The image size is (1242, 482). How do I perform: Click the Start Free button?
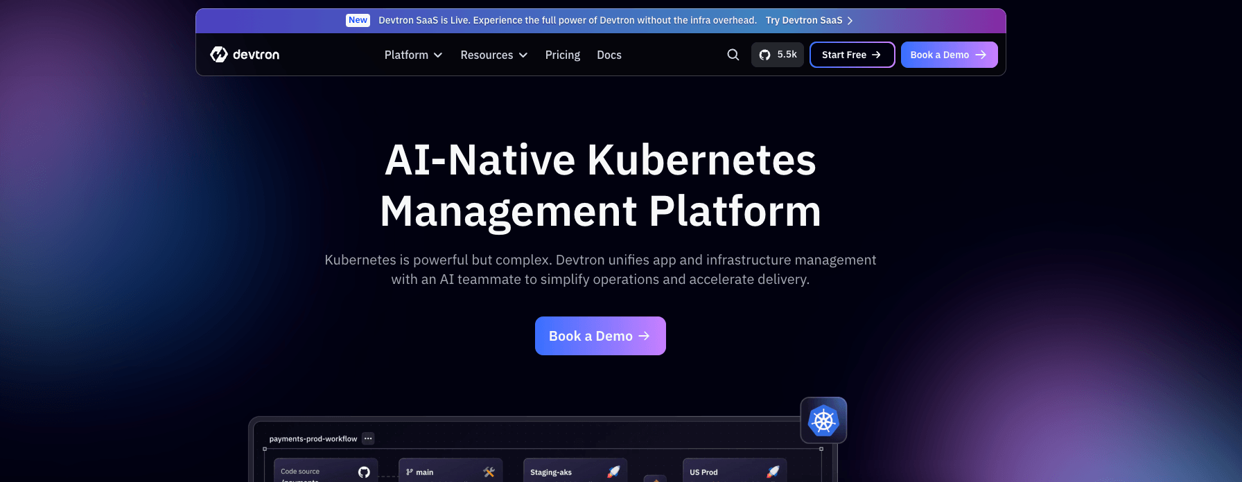[852, 55]
